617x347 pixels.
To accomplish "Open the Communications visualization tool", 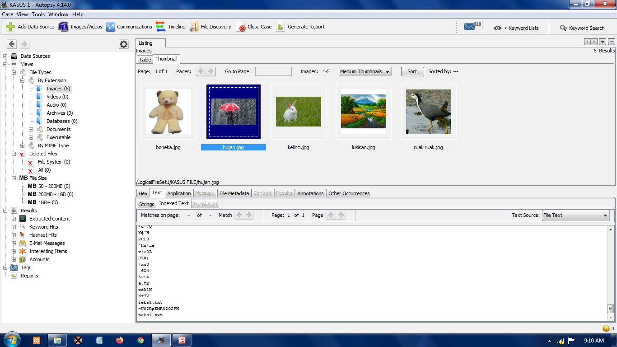I will pos(111,27).
